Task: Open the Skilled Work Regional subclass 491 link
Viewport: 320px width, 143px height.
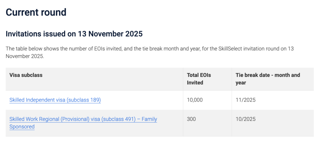Action: pyautogui.click(x=83, y=119)
